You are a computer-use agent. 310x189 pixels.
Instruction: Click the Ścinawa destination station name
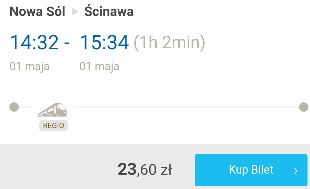tap(109, 12)
